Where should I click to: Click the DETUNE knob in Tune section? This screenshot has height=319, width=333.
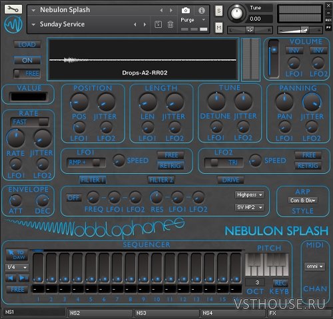pyautogui.click(x=216, y=101)
